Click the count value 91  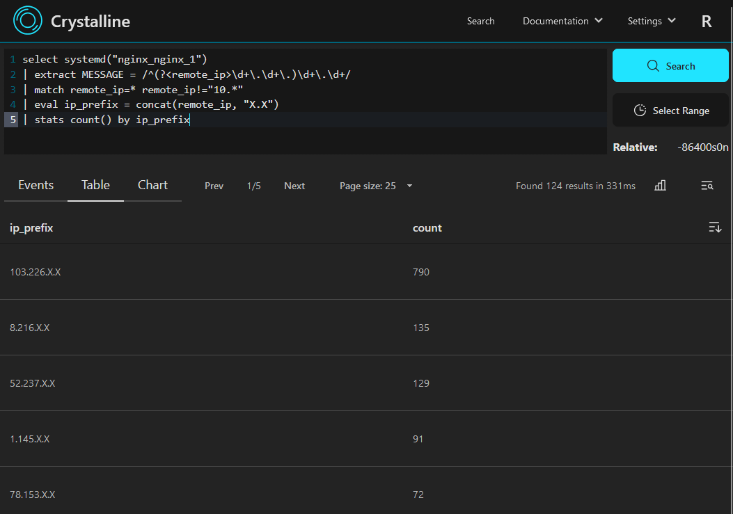click(x=418, y=439)
